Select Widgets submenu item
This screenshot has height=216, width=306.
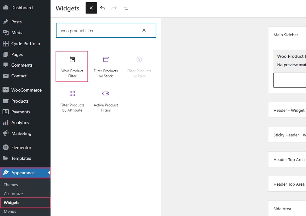tap(25, 202)
